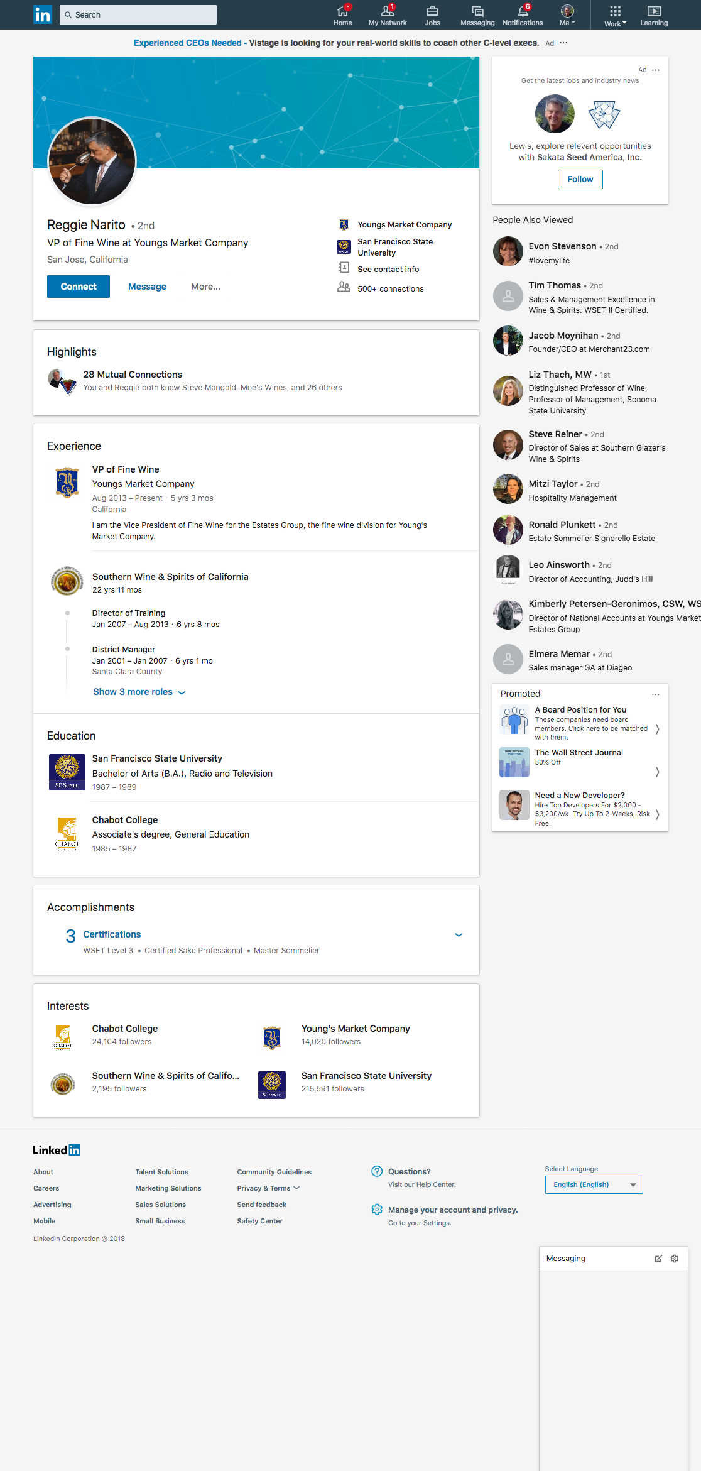Open the Select Language dropdown

click(594, 1184)
